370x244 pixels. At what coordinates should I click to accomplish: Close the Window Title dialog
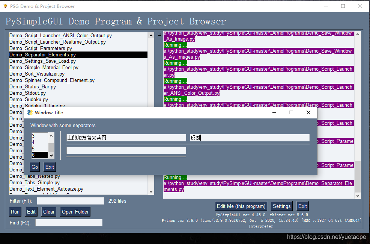pos(308,112)
